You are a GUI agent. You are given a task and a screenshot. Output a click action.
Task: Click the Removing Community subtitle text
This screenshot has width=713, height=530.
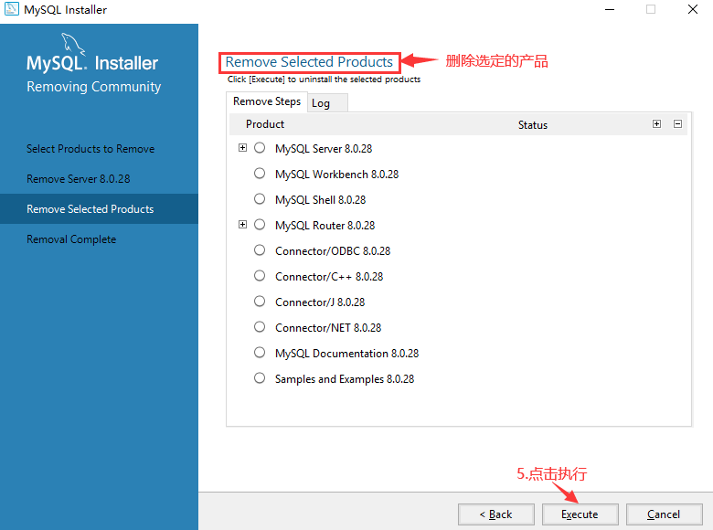[x=94, y=87]
